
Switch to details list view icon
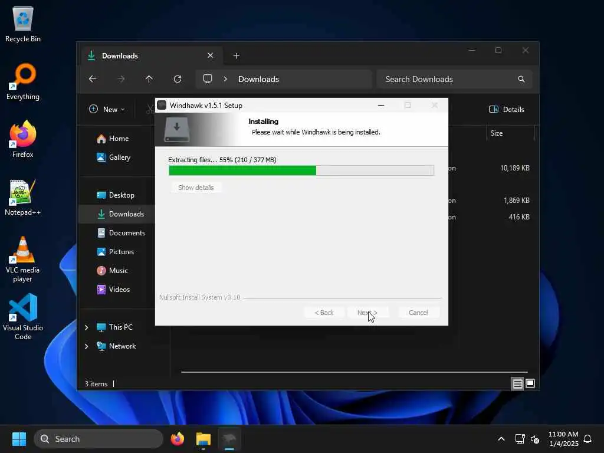click(x=517, y=383)
